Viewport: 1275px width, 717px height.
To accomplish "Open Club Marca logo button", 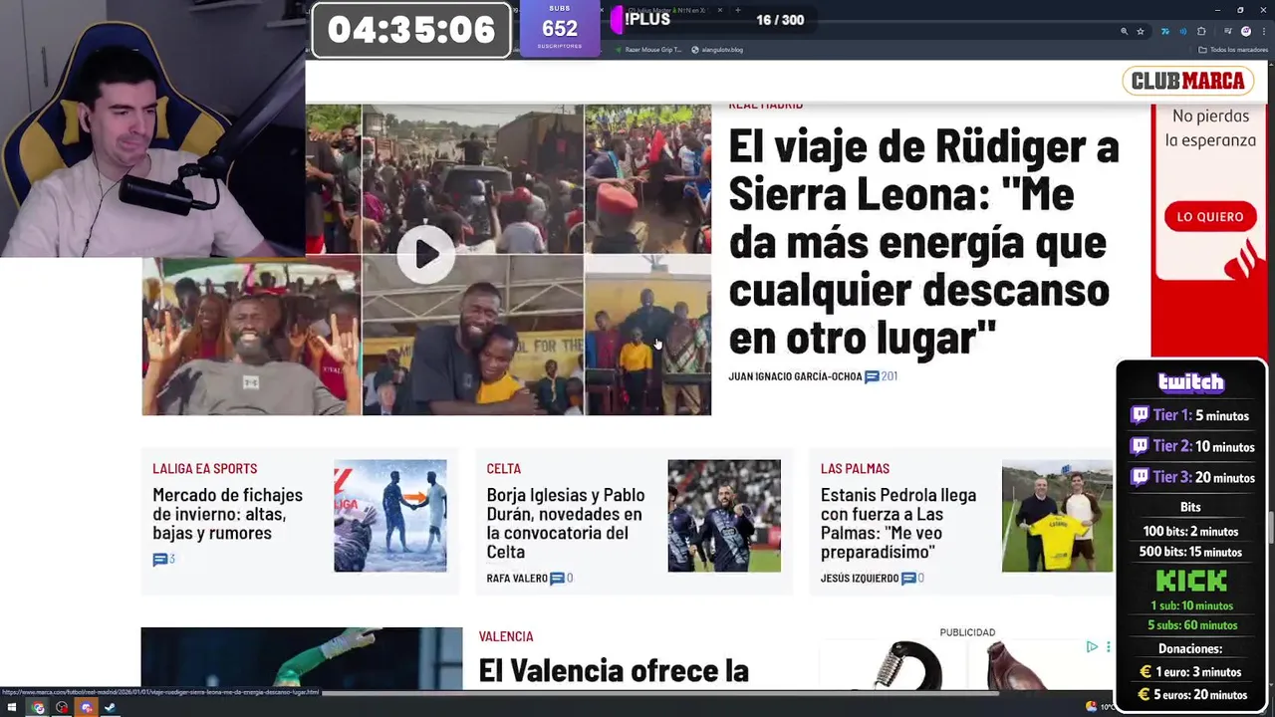I will click(x=1188, y=81).
